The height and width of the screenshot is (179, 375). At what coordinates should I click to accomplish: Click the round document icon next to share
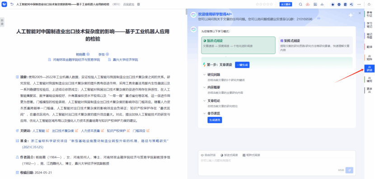click(345, 5)
